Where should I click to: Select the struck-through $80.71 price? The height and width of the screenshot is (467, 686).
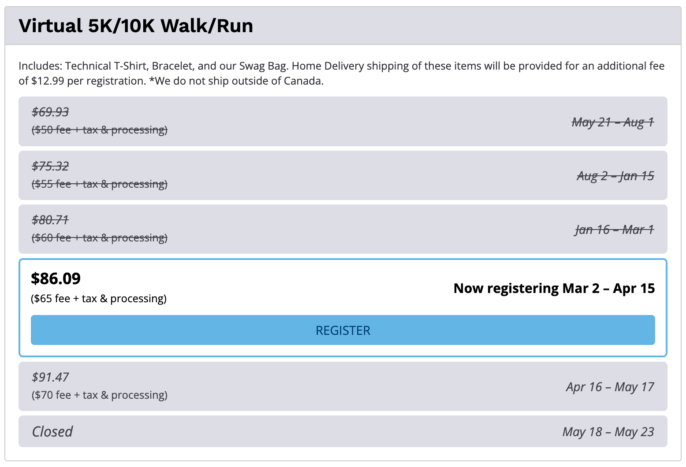[x=50, y=220]
